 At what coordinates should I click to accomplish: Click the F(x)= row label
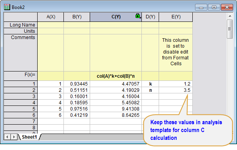(x=20, y=76)
